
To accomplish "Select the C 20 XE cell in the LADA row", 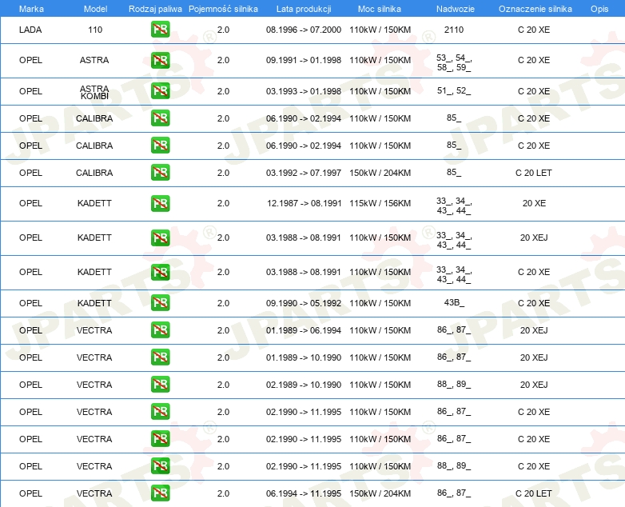I will pyautogui.click(x=534, y=30).
